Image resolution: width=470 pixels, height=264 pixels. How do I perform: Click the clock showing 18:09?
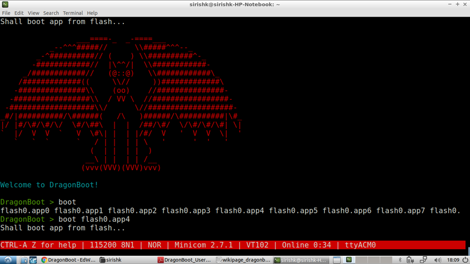point(453,259)
